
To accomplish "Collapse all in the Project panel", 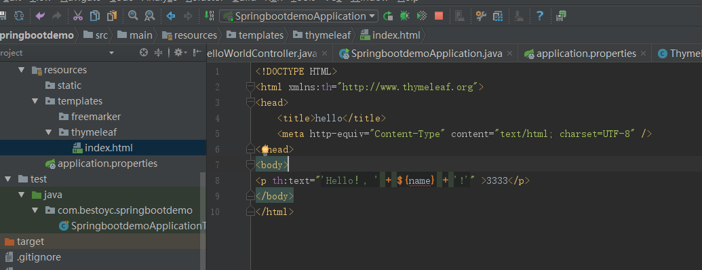I will 158,53.
